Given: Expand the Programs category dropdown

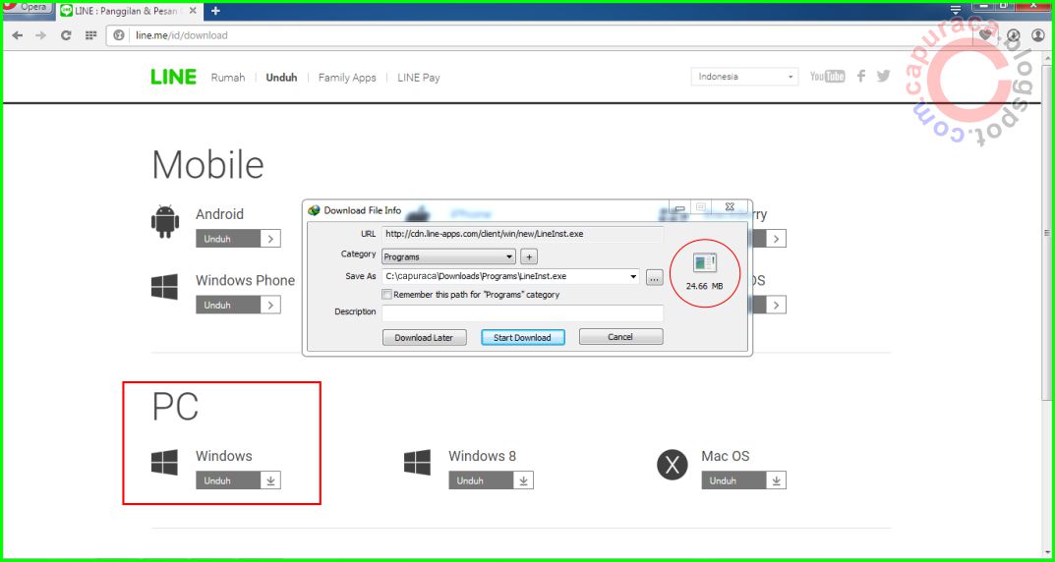Looking at the screenshot, I should pyautogui.click(x=448, y=256).
